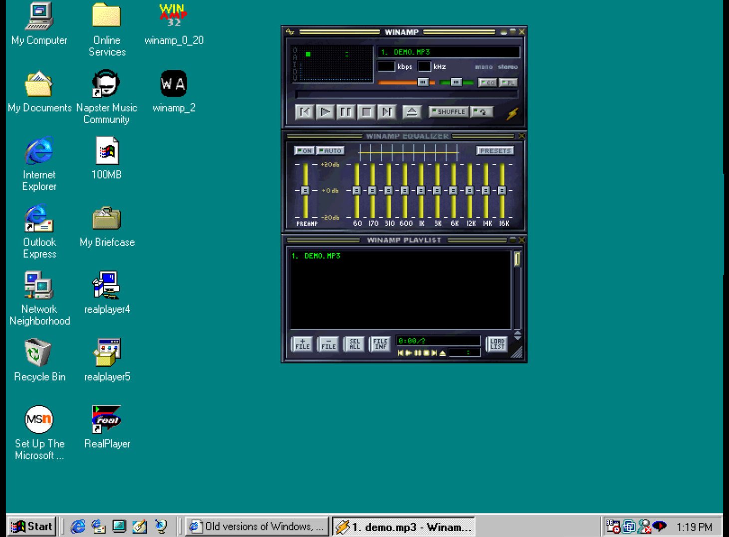
Task: Select the Play button in Winamp
Action: (325, 112)
